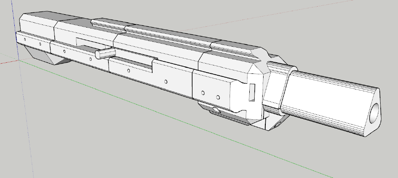Select the rectangular slot on the front block
Viewport: 398px width, 178px height.
tap(252, 93)
